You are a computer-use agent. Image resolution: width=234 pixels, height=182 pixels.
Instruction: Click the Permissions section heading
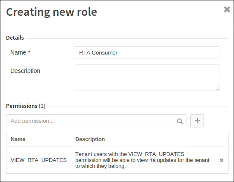pos(22,106)
